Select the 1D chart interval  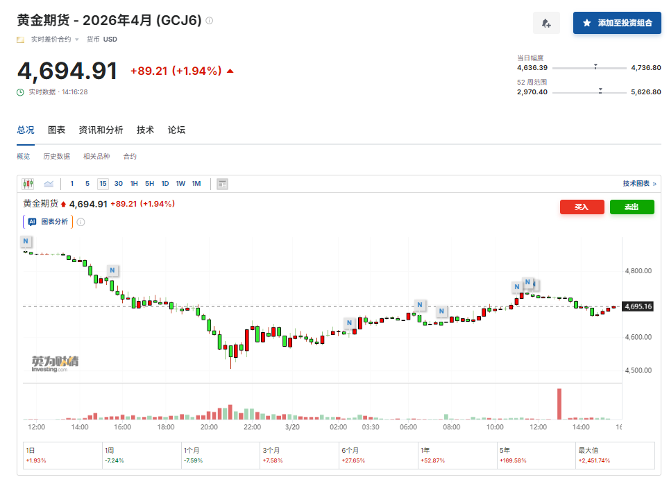tap(164, 184)
